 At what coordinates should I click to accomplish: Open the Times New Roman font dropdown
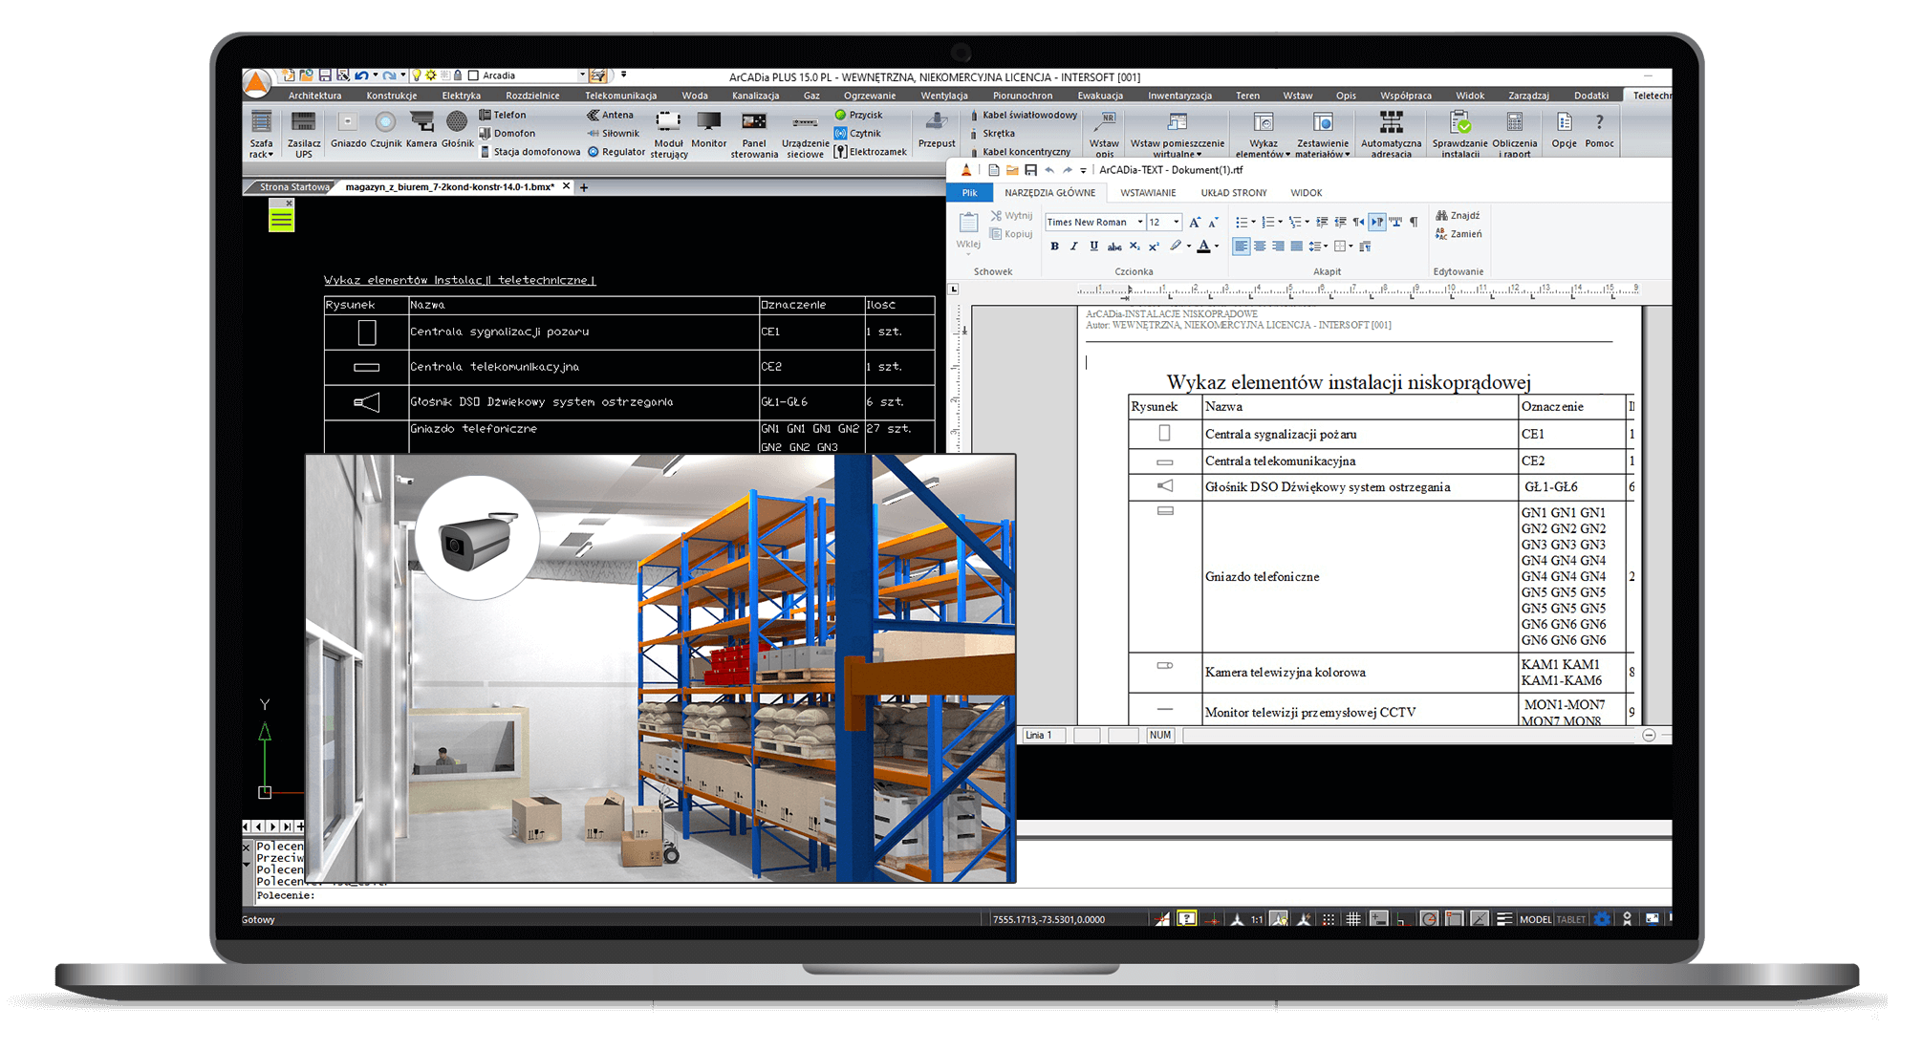tap(1140, 222)
